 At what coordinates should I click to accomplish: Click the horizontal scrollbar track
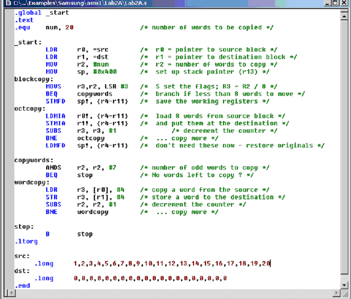tap(174, 293)
